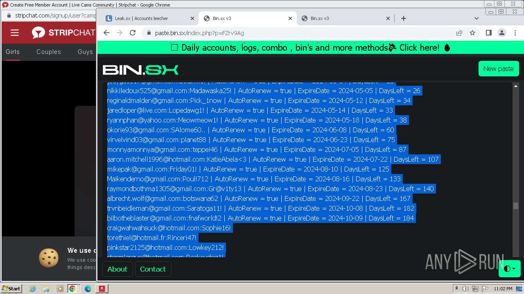Viewport: 524px width, 294px height.
Task: Open File Explorer from taskbar
Action: click(46, 289)
